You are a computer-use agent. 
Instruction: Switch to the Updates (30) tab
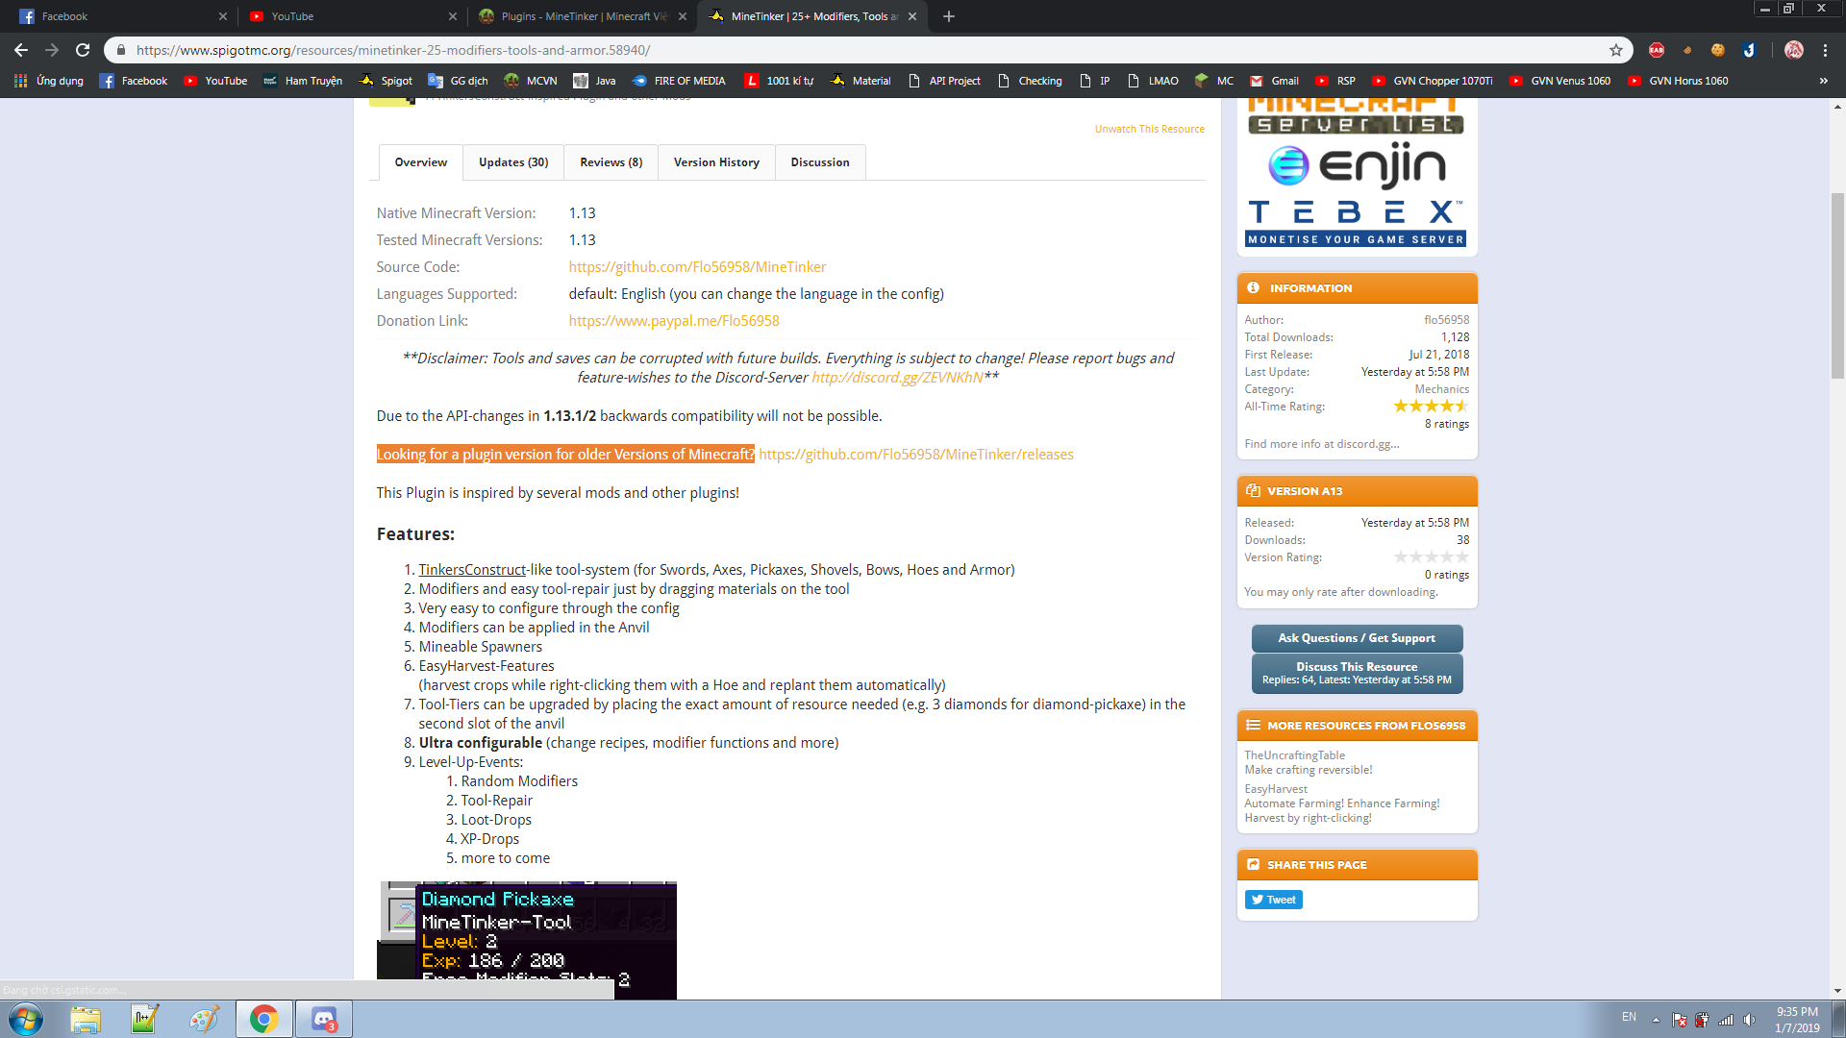513,162
